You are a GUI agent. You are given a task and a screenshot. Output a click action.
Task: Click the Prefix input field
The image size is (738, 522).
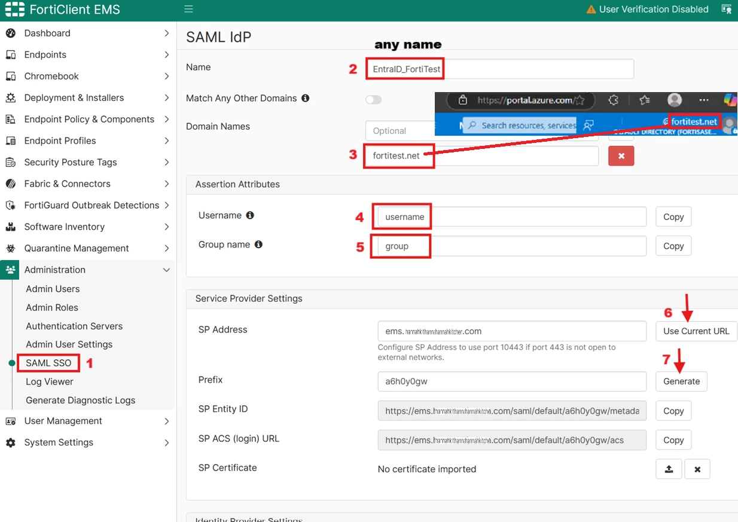tap(512, 381)
